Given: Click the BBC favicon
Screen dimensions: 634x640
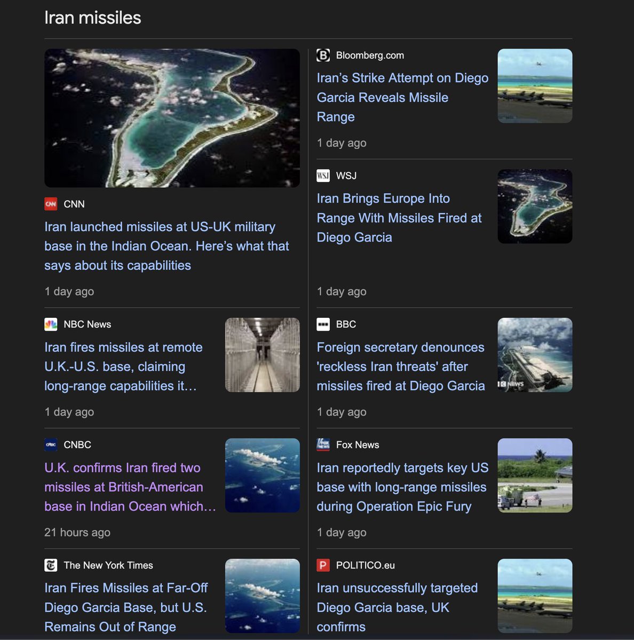Looking at the screenshot, I should click(323, 324).
